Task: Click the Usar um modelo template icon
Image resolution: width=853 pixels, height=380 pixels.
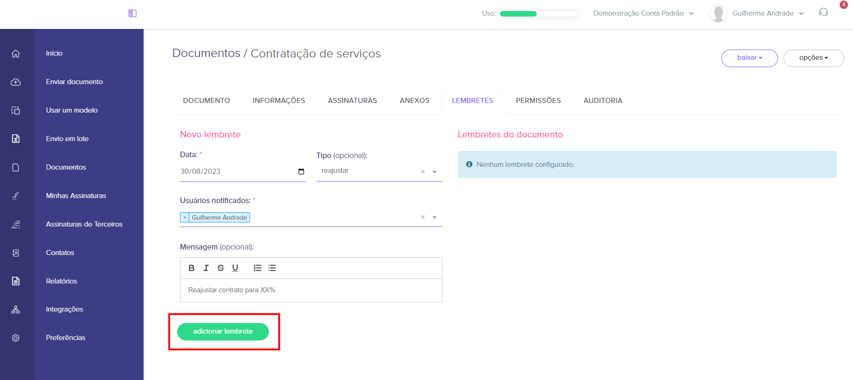Action: pyautogui.click(x=16, y=110)
